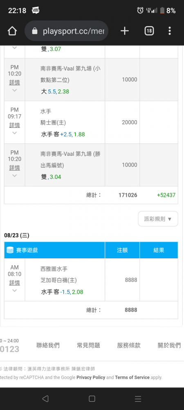
Task: Open the tab switcher showing 18 tabs
Action: click(x=149, y=31)
